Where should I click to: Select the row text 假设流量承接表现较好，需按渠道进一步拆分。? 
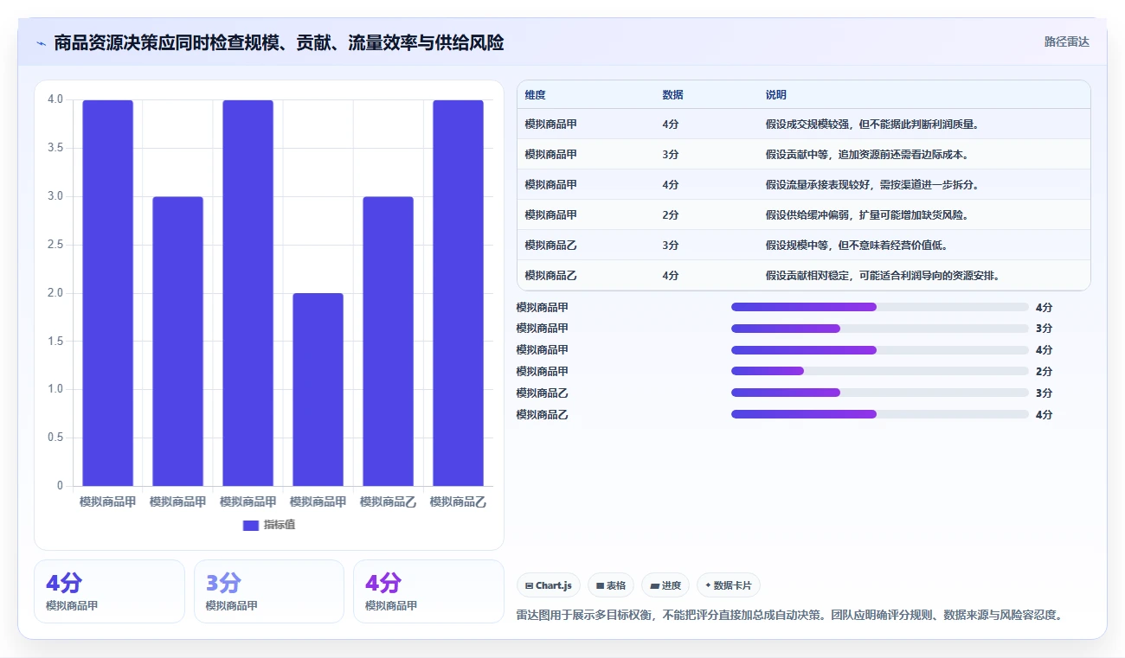point(872,185)
